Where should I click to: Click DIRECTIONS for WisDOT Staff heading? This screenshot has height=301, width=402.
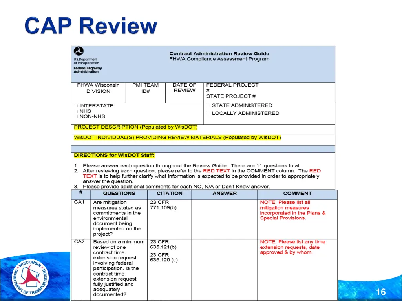114,155
